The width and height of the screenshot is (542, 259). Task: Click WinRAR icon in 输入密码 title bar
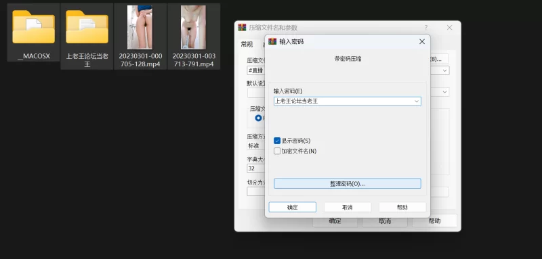272,41
